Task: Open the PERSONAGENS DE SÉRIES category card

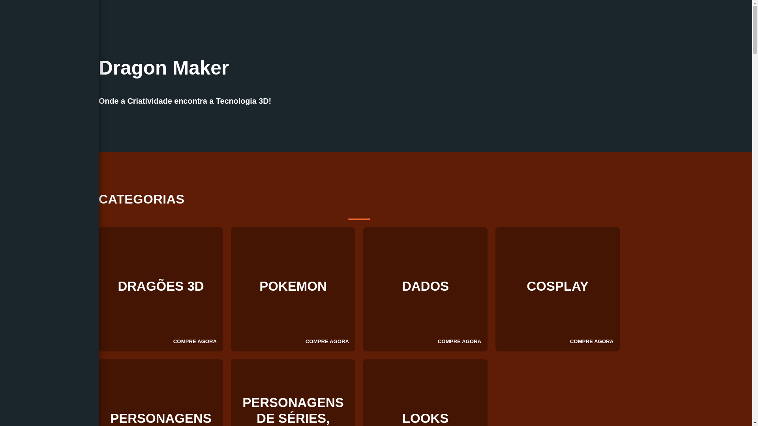Action: point(293,393)
